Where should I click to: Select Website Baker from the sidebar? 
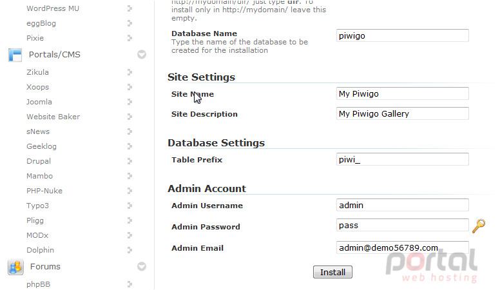(x=53, y=117)
